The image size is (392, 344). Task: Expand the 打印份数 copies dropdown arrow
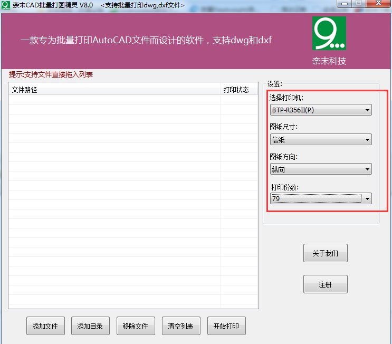click(x=367, y=199)
